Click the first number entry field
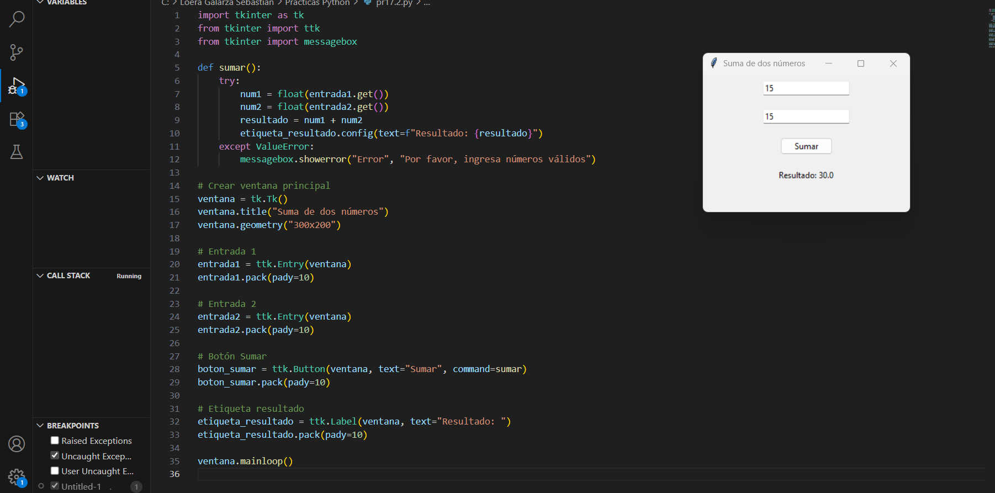The image size is (995, 493). 806,88
